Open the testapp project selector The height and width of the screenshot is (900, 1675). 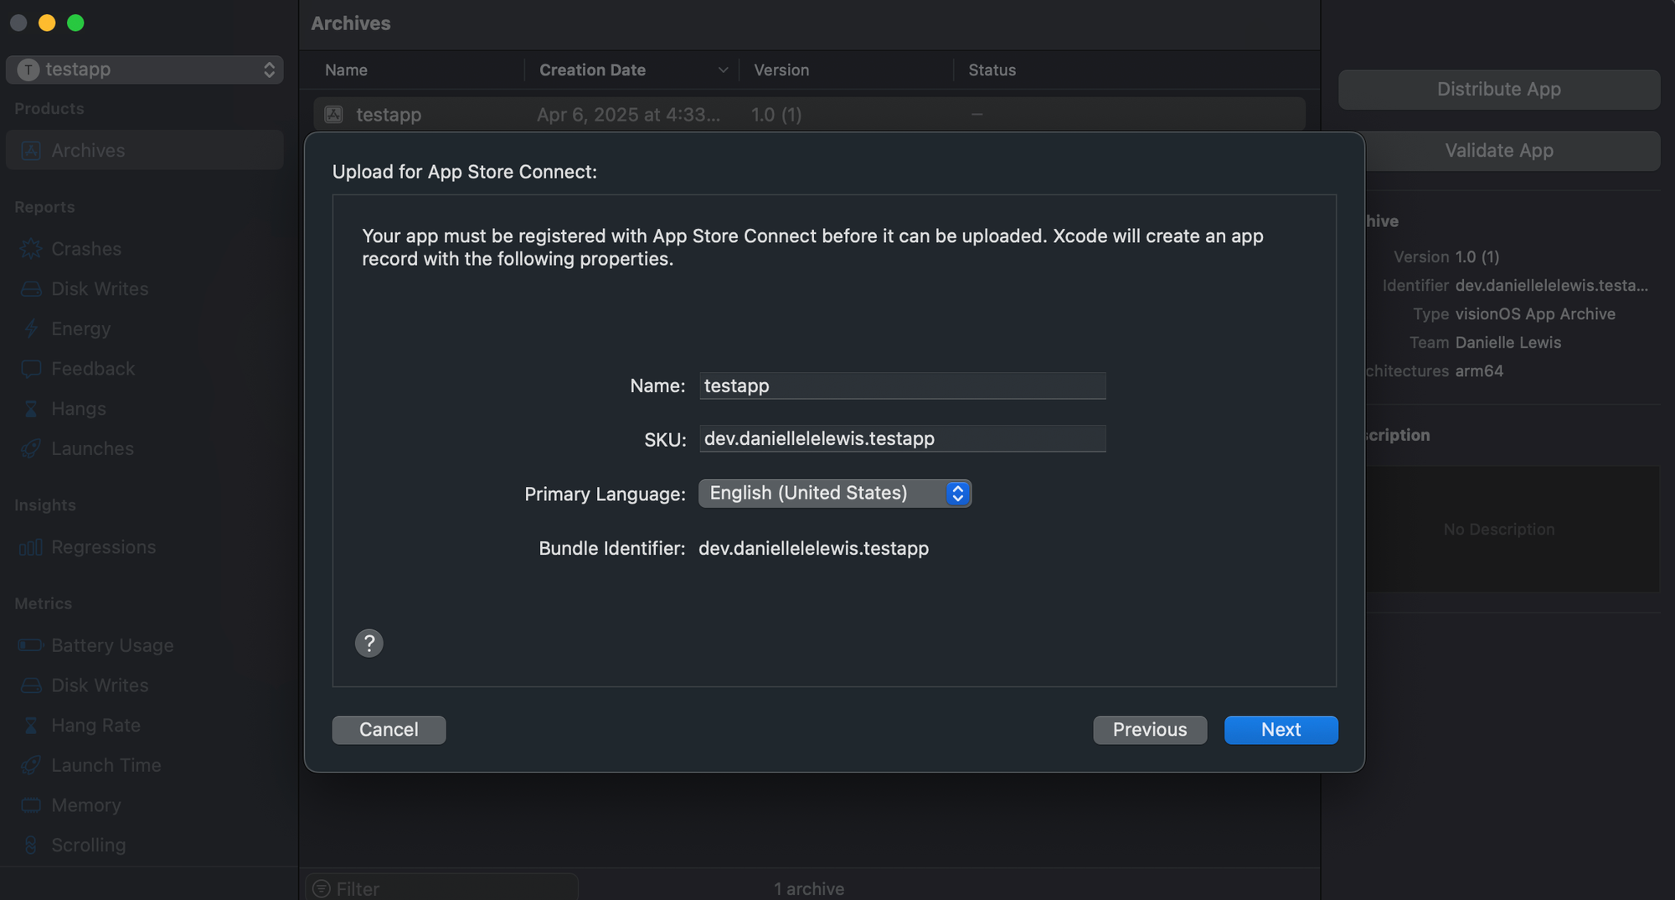click(145, 70)
